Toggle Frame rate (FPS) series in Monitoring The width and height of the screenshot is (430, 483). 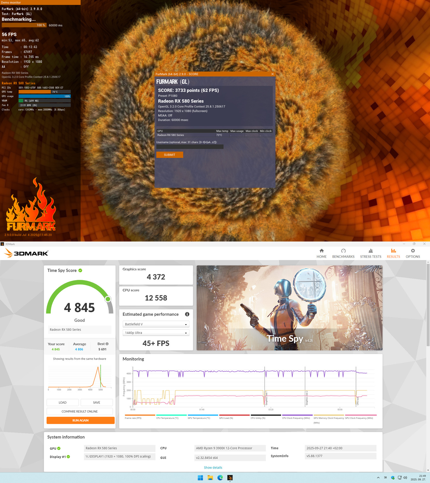coord(140,417)
